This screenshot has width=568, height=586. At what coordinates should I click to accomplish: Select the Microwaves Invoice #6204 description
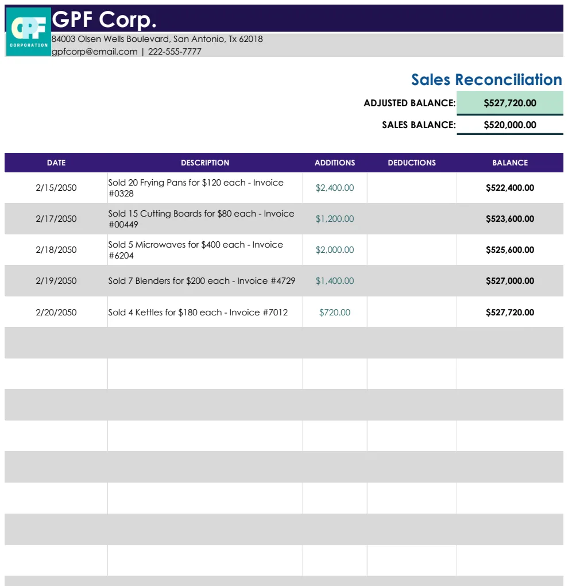205,250
